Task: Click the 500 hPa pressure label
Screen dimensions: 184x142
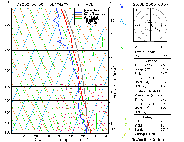Action: tap(8, 70)
